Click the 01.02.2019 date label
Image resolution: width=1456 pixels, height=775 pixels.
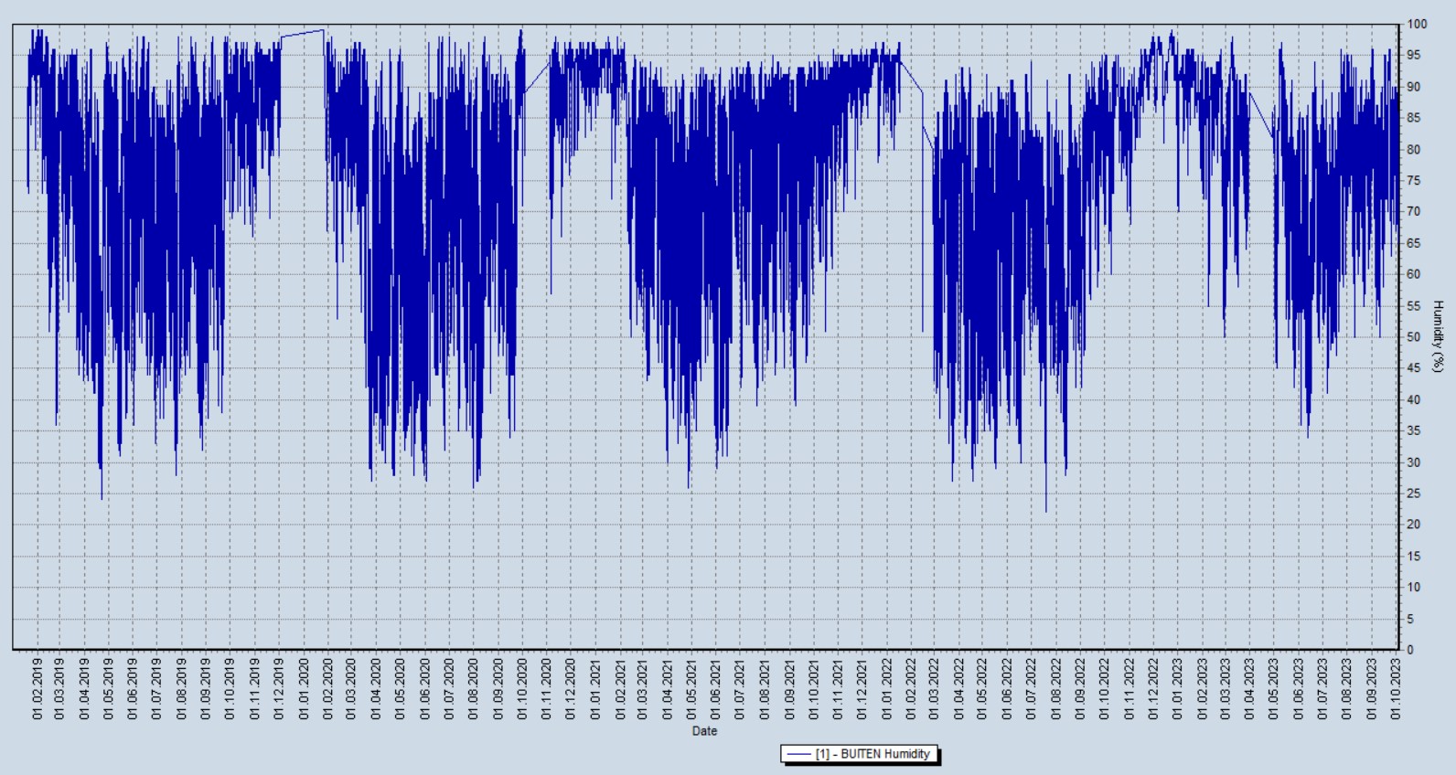[x=37, y=688]
